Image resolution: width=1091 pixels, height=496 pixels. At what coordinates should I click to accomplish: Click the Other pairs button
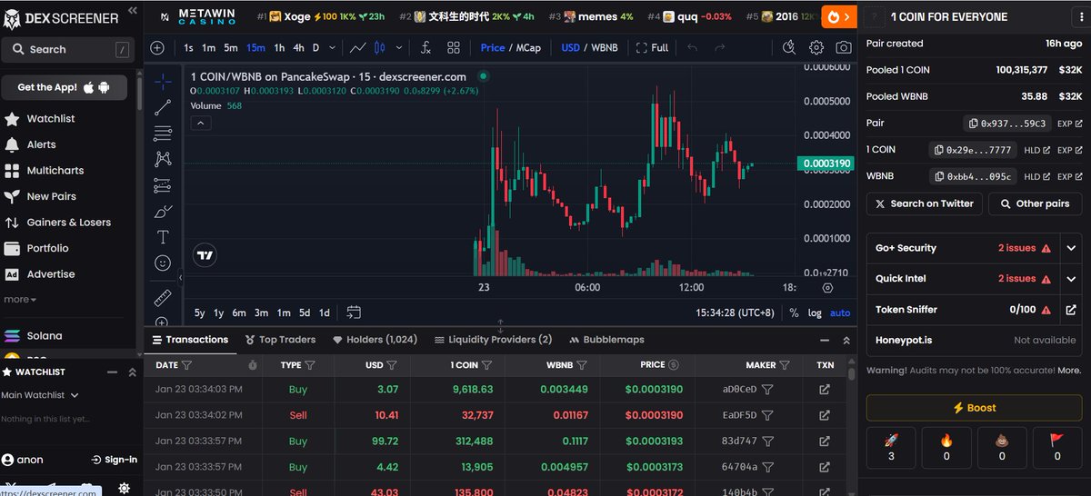coord(1036,203)
